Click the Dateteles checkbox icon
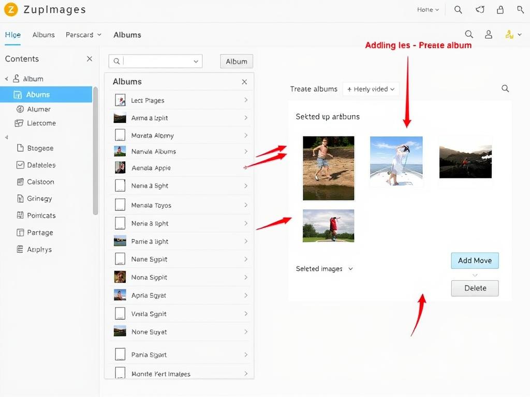This screenshot has height=397, width=530. click(20, 165)
